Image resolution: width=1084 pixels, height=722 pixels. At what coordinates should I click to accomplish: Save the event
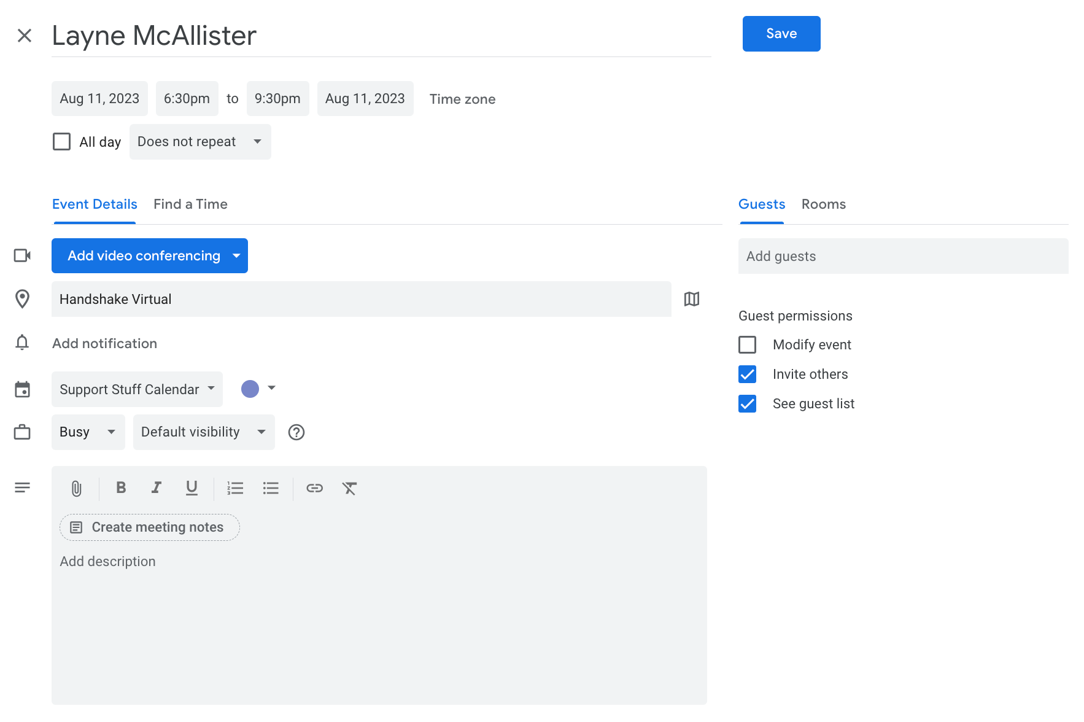click(x=781, y=34)
